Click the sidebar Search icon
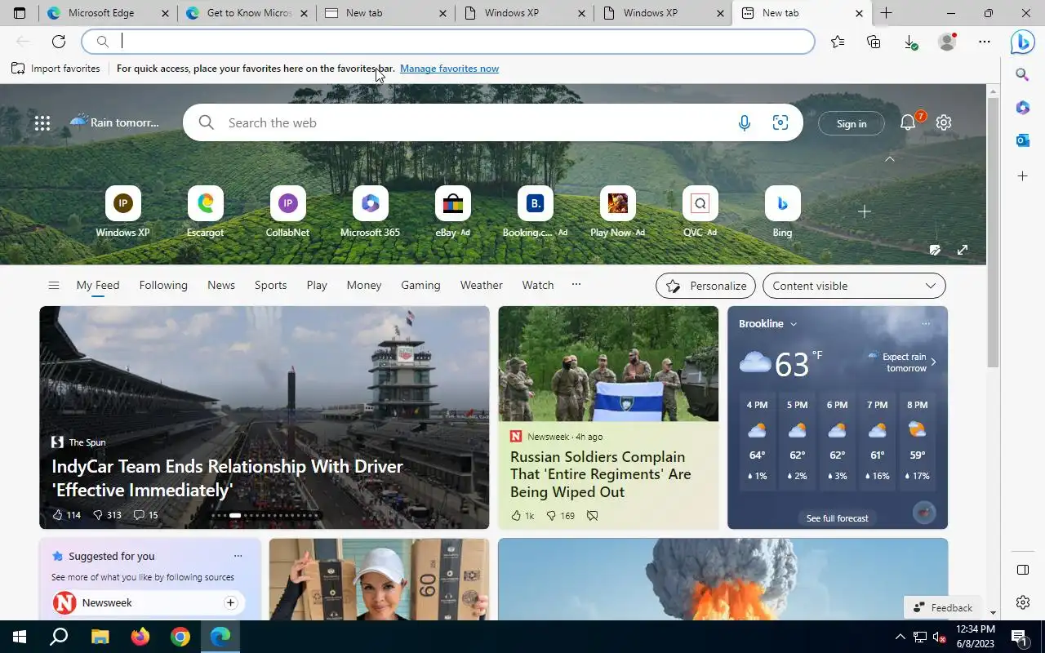 (1022, 75)
